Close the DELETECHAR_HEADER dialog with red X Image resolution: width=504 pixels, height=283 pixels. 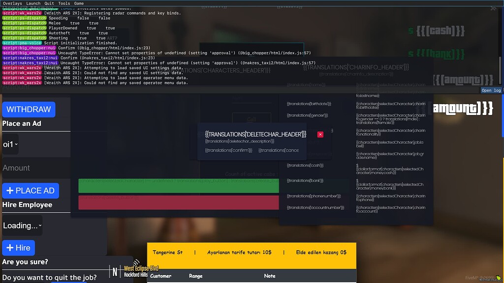pos(320,135)
